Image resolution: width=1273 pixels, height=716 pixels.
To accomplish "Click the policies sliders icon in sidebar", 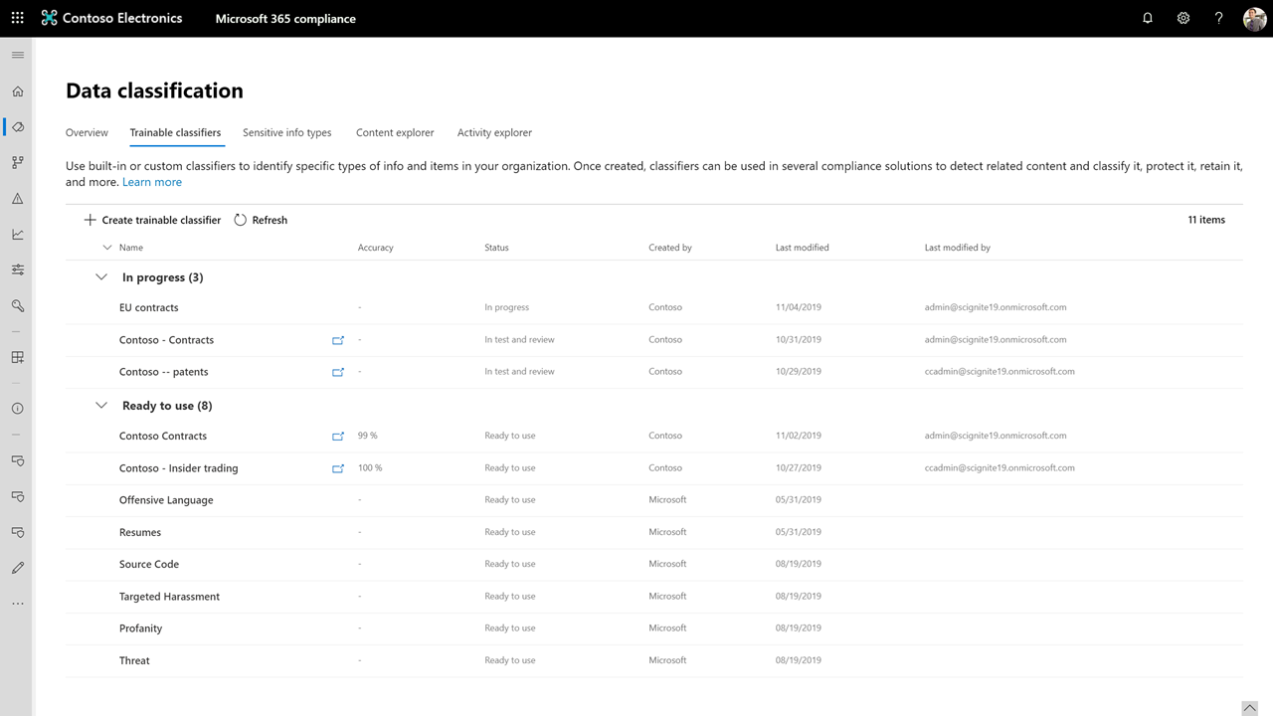I will point(17,269).
